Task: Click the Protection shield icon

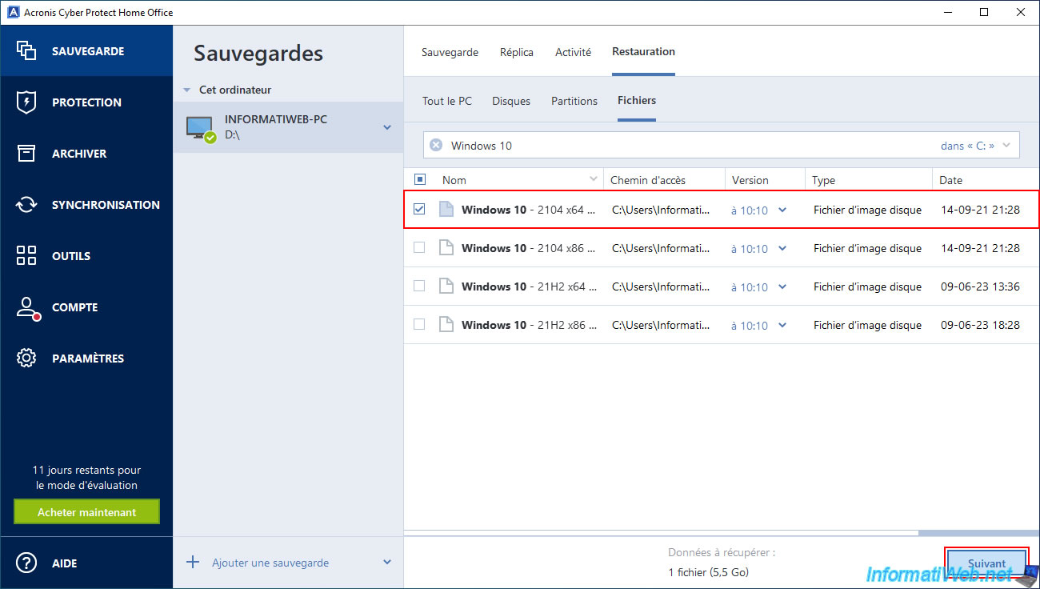Action: [x=26, y=102]
